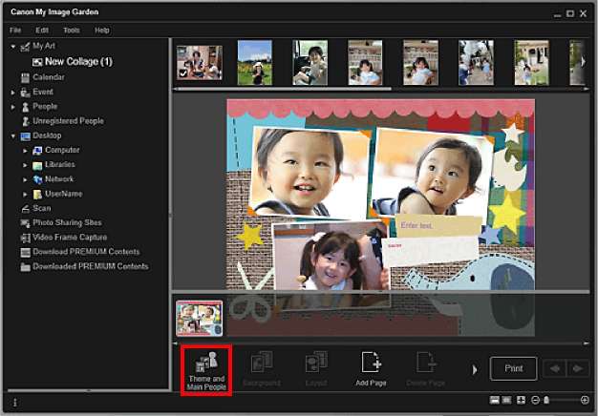Image resolution: width=598 pixels, height=416 pixels.
Task: Open the Calendar view
Action: pos(48,76)
